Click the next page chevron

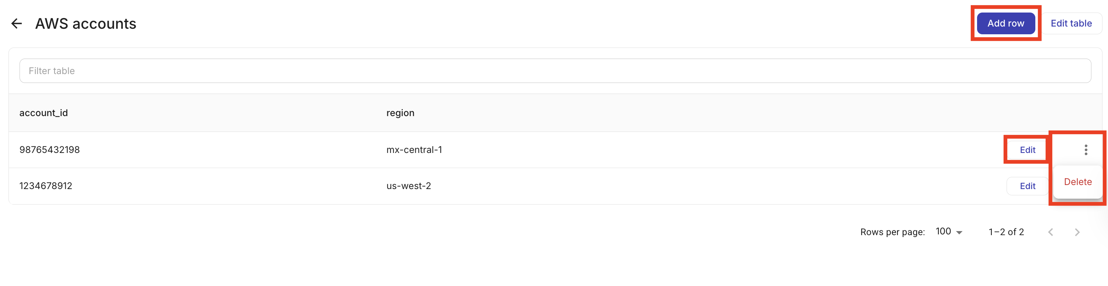pos(1077,232)
